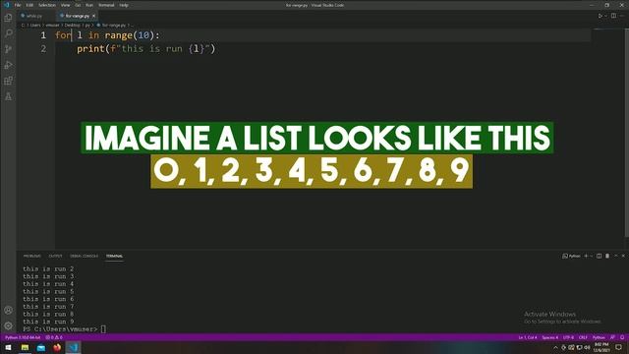
Task: Open the Explorer view in activity bar
Action: click(8, 18)
